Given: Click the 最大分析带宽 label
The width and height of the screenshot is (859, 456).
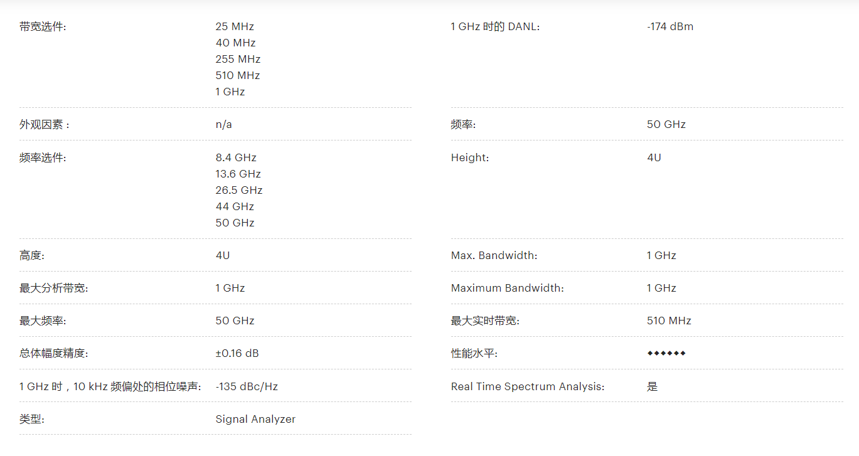Looking at the screenshot, I should tap(54, 288).
